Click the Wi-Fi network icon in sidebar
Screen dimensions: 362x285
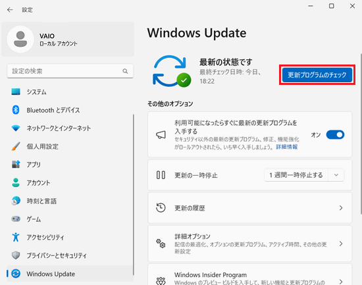click(x=16, y=128)
